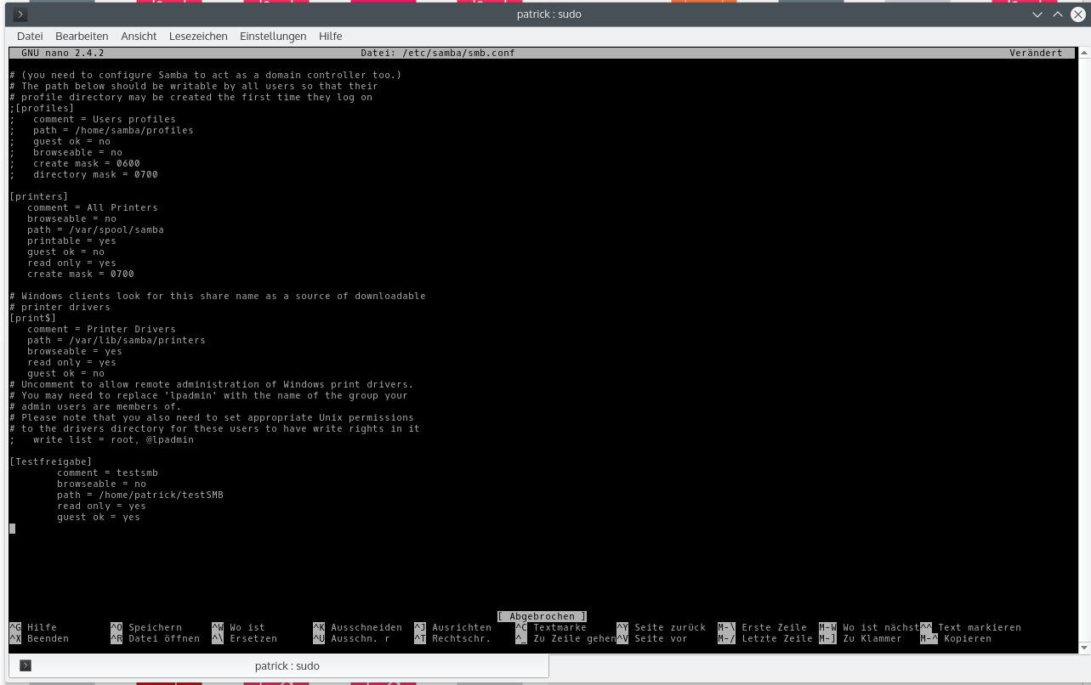Close the Konsole window

[x=1078, y=14]
